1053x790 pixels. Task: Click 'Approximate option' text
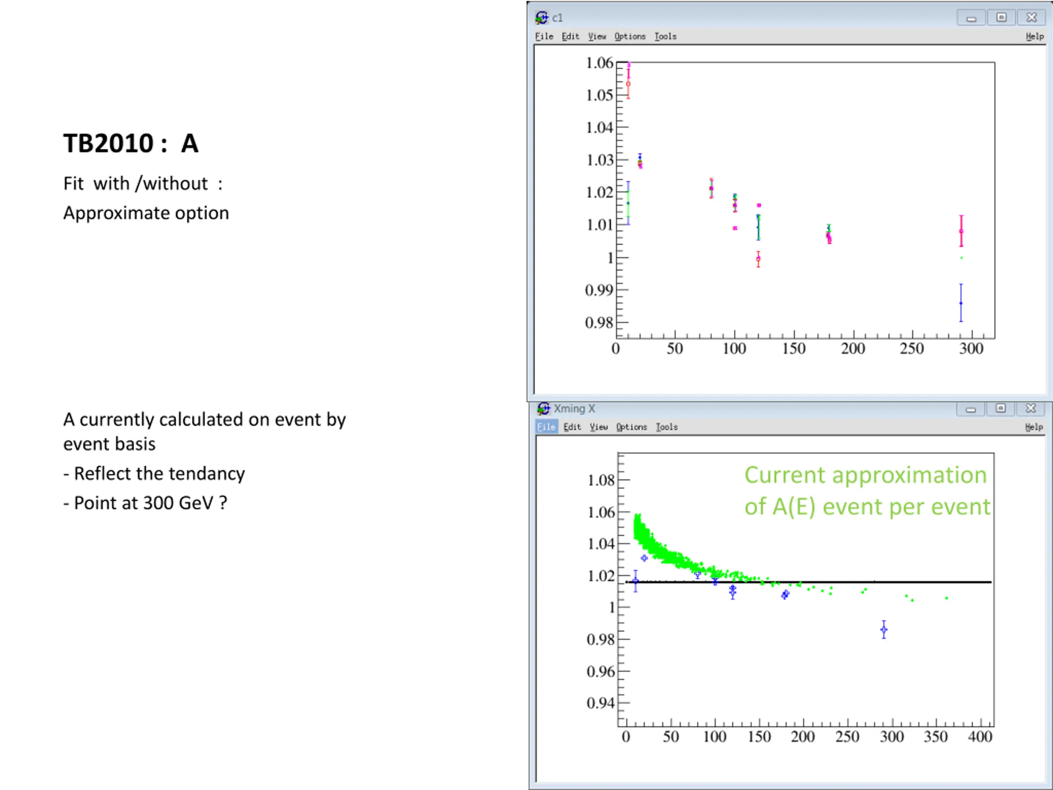(x=146, y=213)
